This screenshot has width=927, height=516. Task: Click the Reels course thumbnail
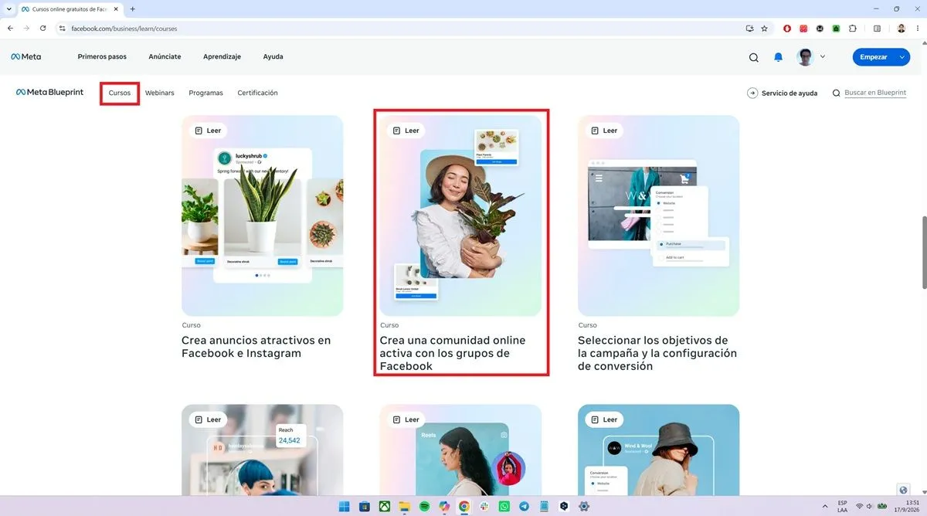[460, 450]
